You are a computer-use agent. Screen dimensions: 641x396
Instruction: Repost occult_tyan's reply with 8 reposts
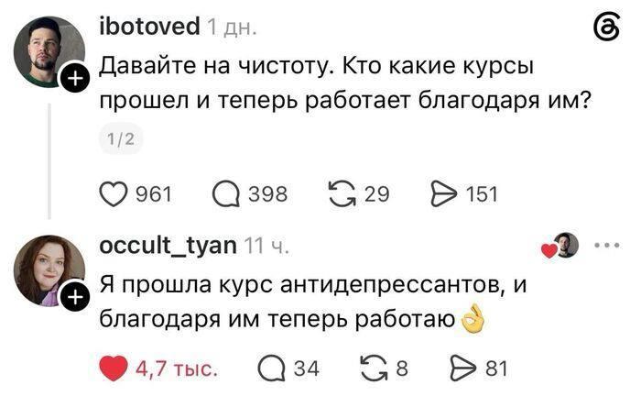click(374, 368)
